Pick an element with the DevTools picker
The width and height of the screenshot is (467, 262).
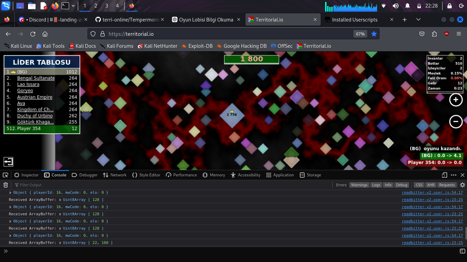(x=5, y=175)
